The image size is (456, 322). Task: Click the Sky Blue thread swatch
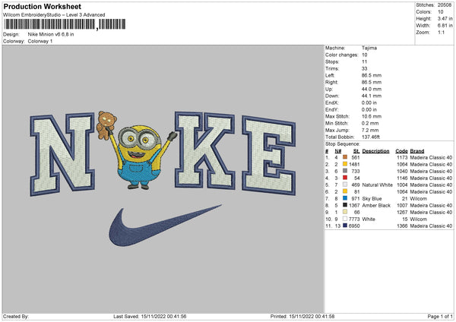pyautogui.click(x=346, y=197)
